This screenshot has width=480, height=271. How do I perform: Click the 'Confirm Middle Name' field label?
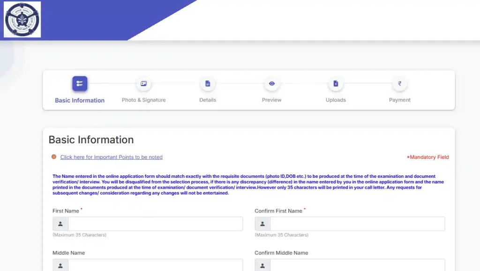pyautogui.click(x=281, y=253)
